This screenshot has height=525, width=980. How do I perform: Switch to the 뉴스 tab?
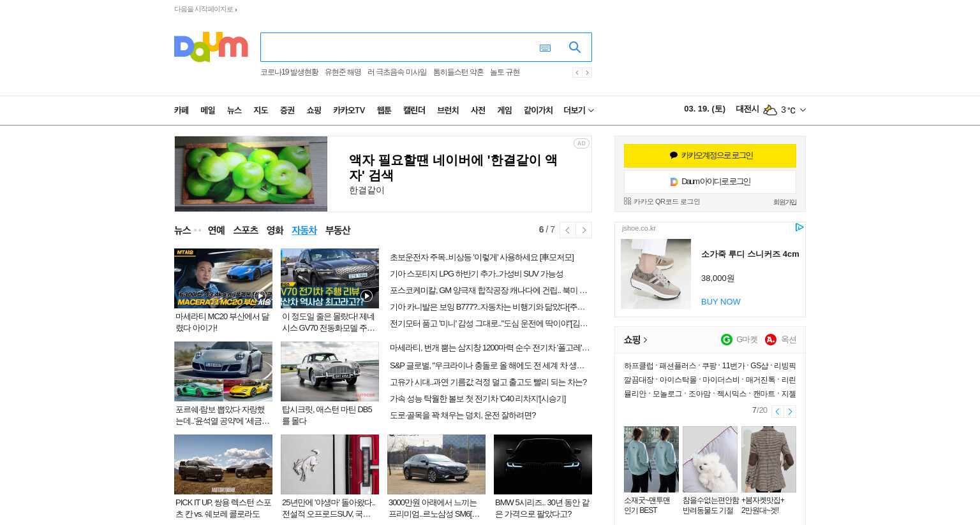182,231
